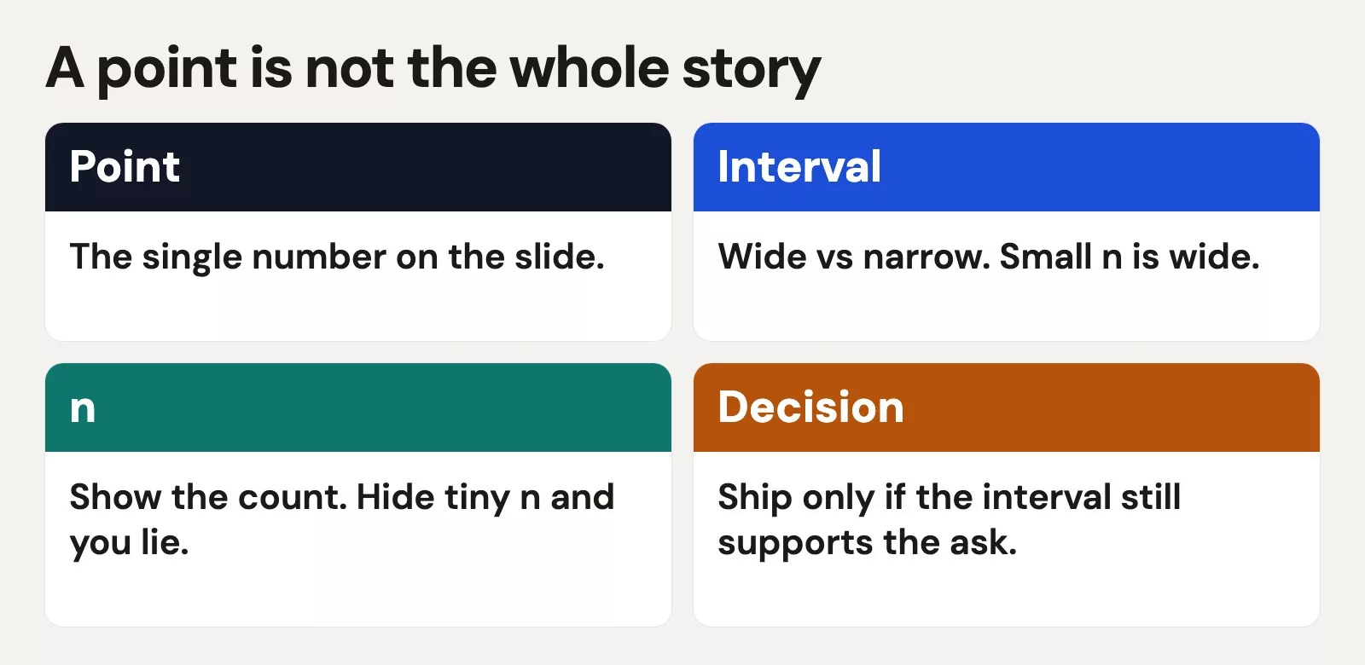Select the teal n card header
Image resolution: width=1365 pixels, height=665 pixels.
[358, 408]
